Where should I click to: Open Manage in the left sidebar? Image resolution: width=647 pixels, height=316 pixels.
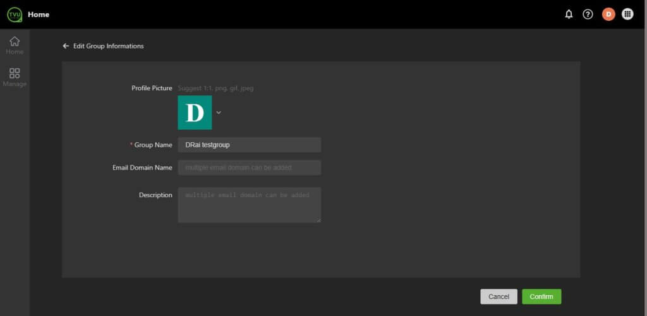coord(15,77)
